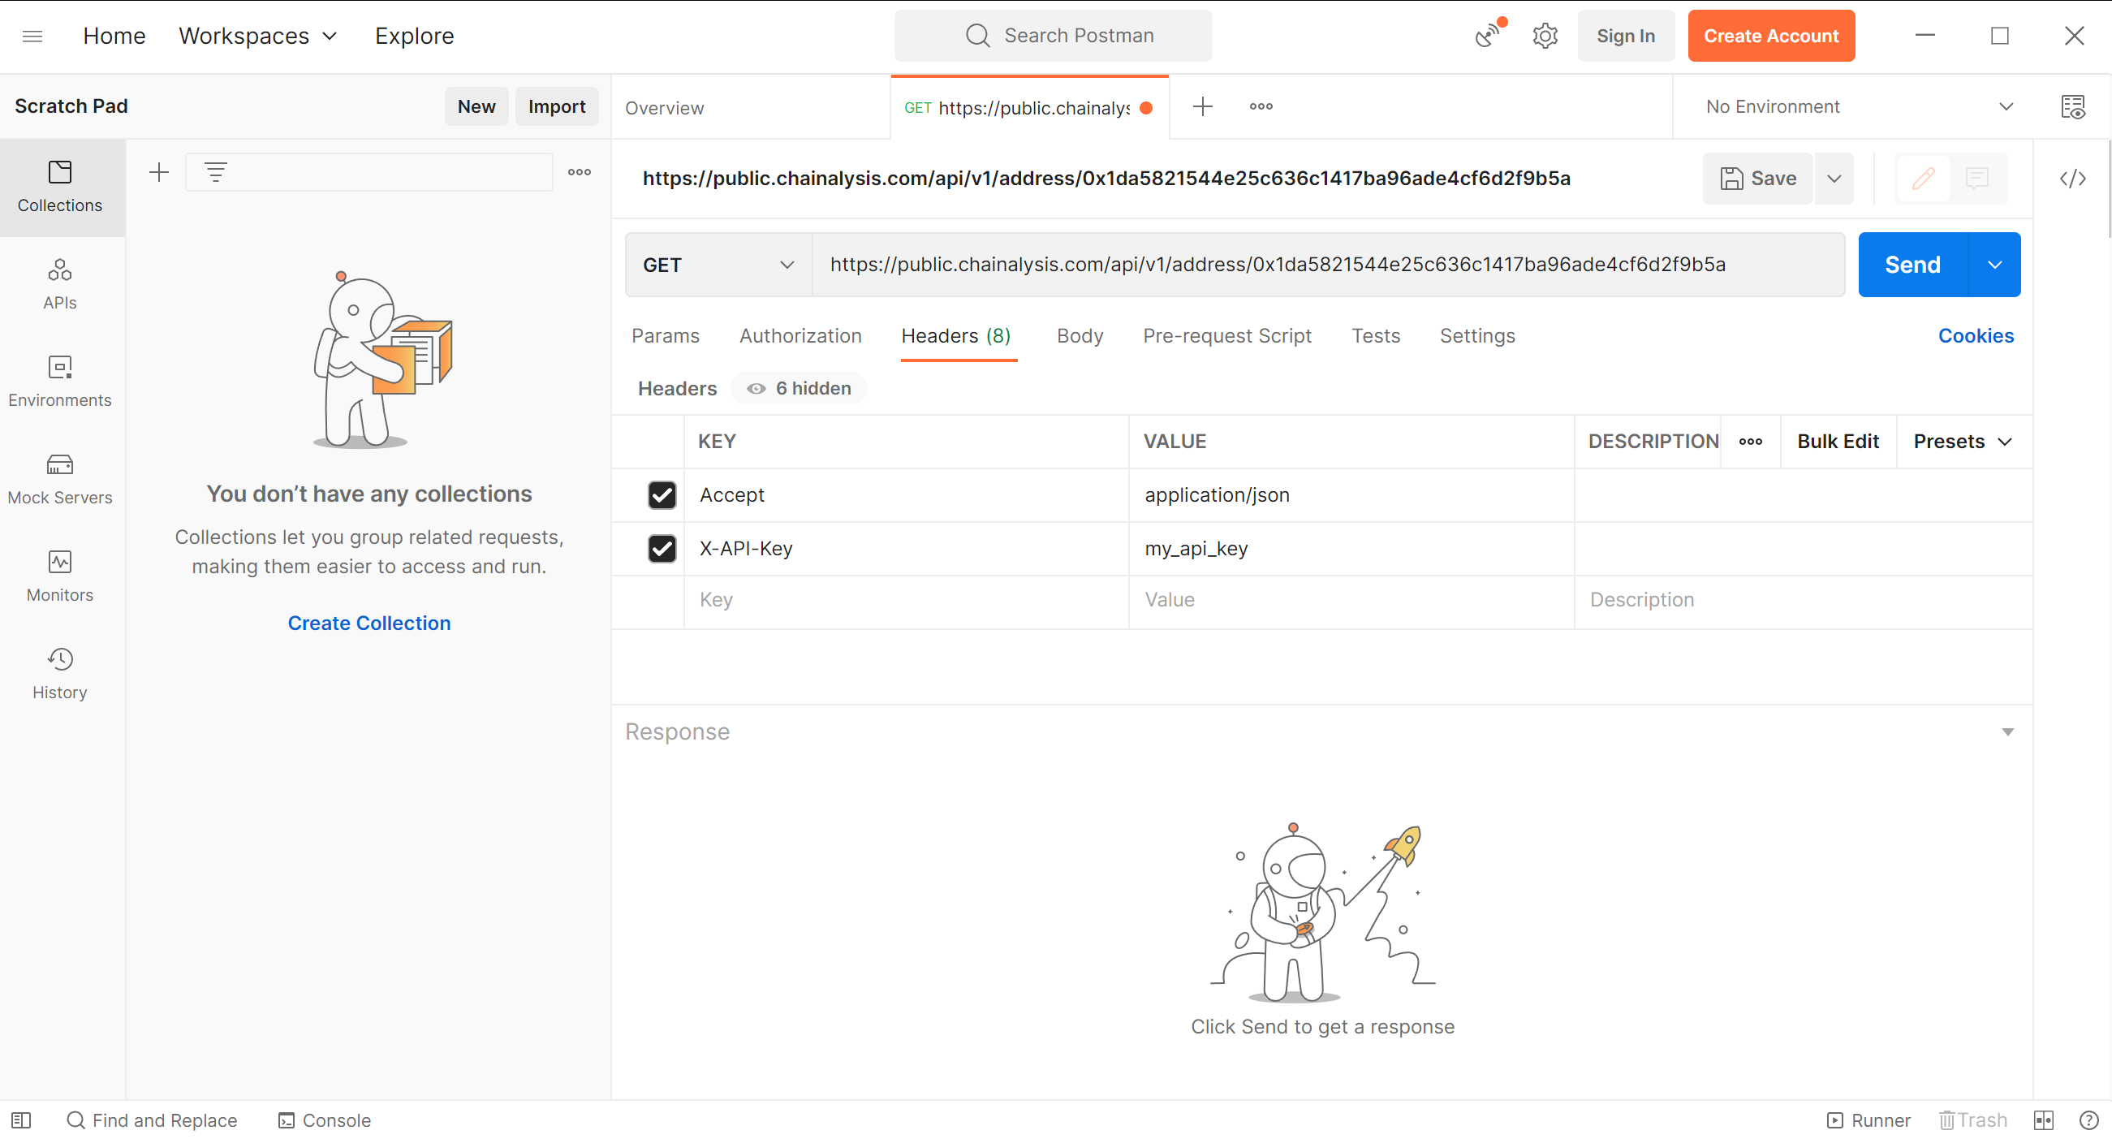Open the APIs sidebar section
The width and height of the screenshot is (2112, 1139).
click(60, 283)
